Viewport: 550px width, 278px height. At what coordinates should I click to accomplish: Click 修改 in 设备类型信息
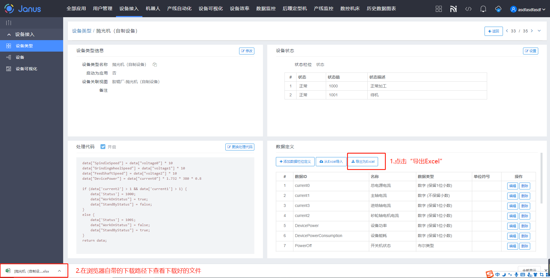(247, 51)
